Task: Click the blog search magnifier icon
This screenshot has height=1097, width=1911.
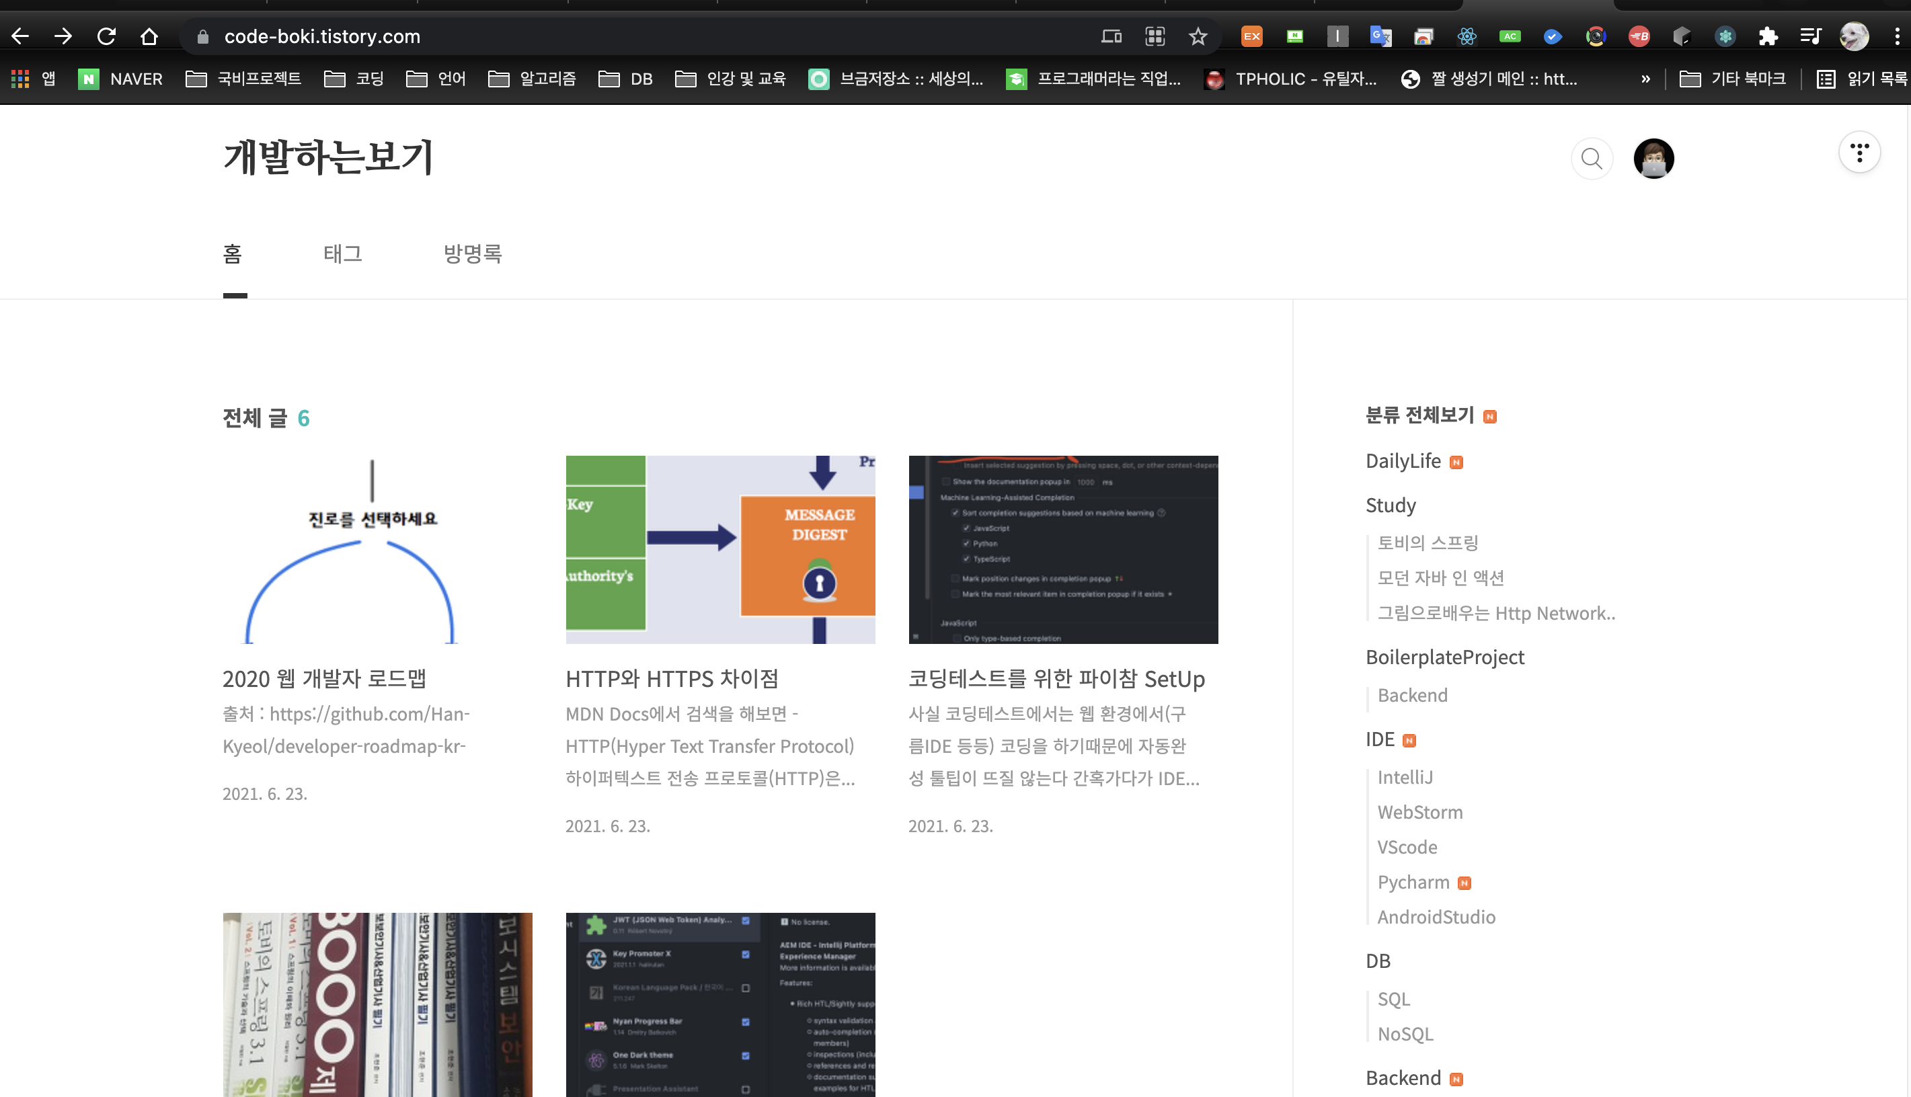Action: click(1591, 158)
